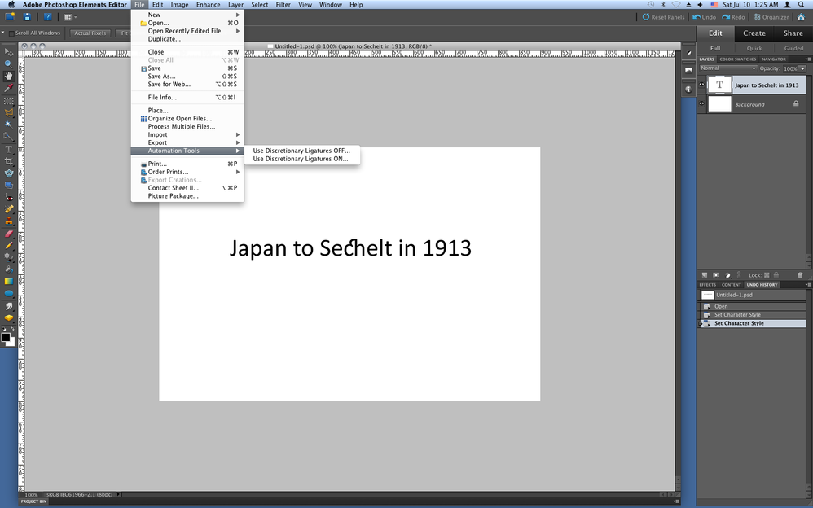Expand the layer Opacity dropdown arrow
813x508 pixels.
[x=802, y=68]
